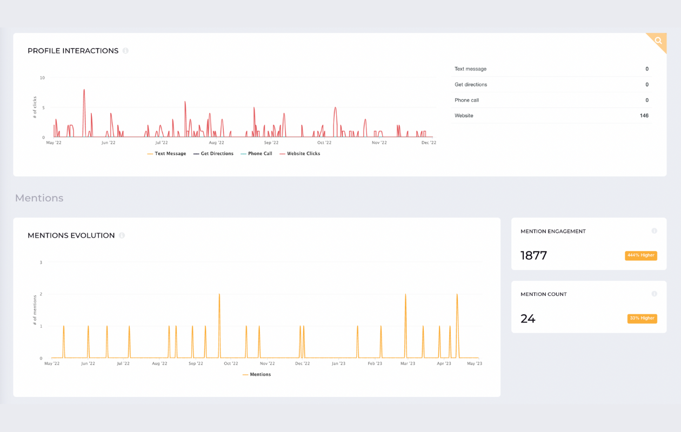681x432 pixels.
Task: Select the Text message row
Action: pyautogui.click(x=552, y=69)
